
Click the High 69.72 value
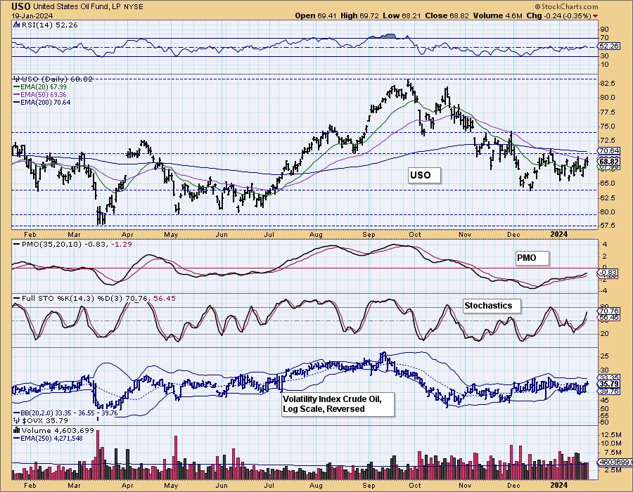[359, 15]
